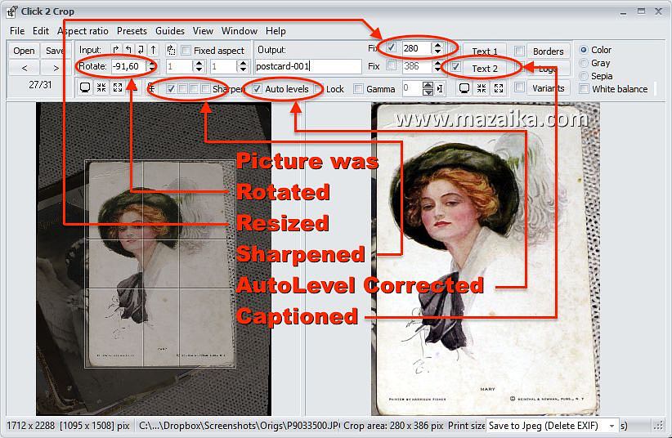
Task: Click the straight up arrow icon beside Input
Action: (x=153, y=50)
